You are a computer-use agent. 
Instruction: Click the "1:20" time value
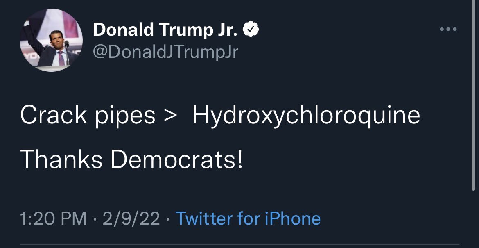pos(36,218)
